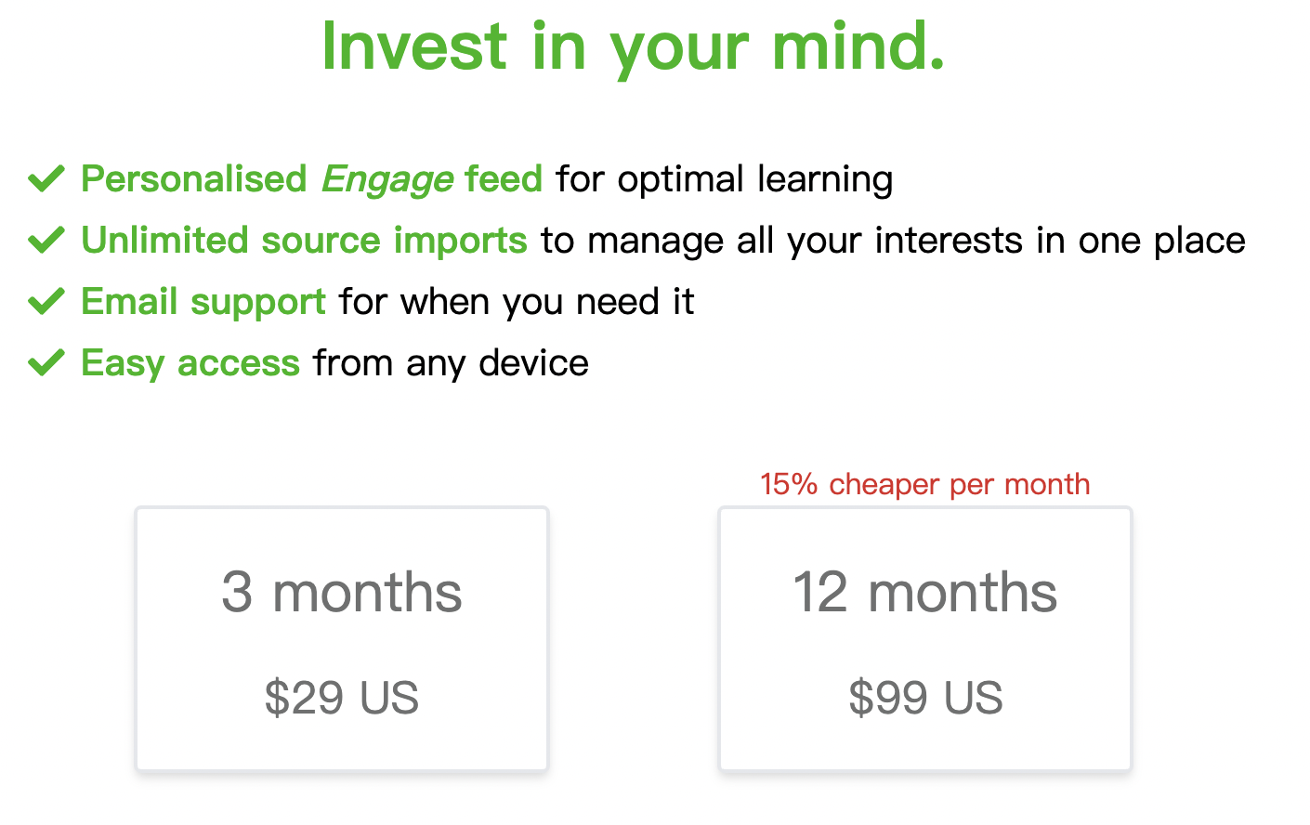The height and width of the screenshot is (825, 1310).
Task: Select the 3 months plan card
Action: tap(342, 639)
